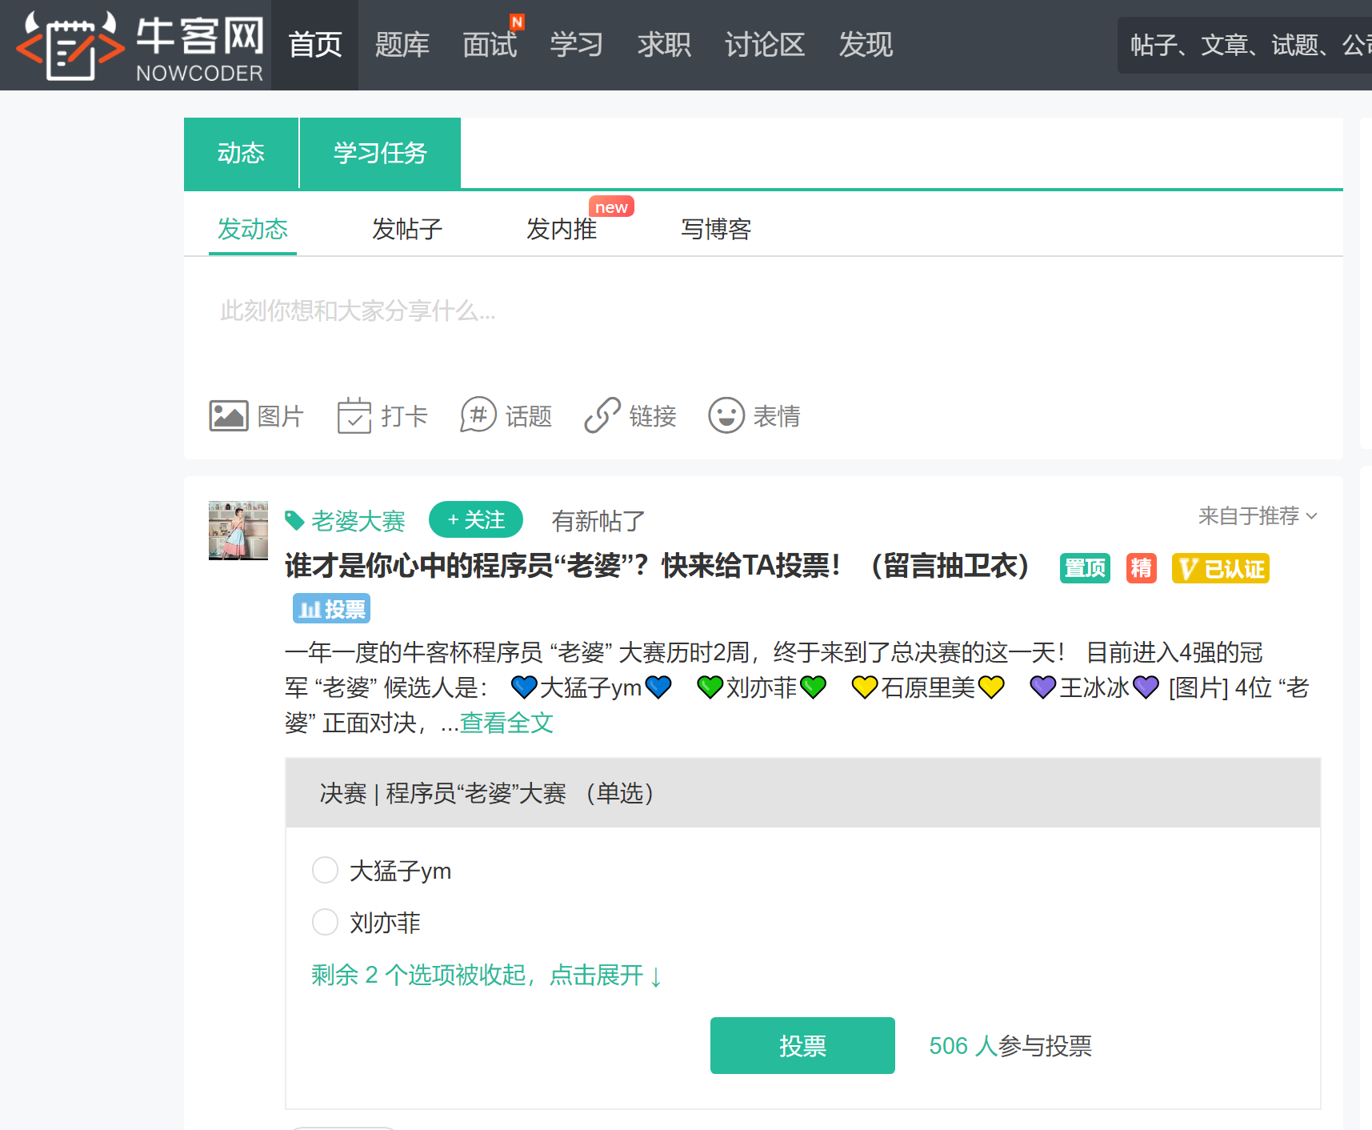Screen dimensions: 1372x1130
Task: Select the 打卡 check-in icon
Action: coord(354,415)
